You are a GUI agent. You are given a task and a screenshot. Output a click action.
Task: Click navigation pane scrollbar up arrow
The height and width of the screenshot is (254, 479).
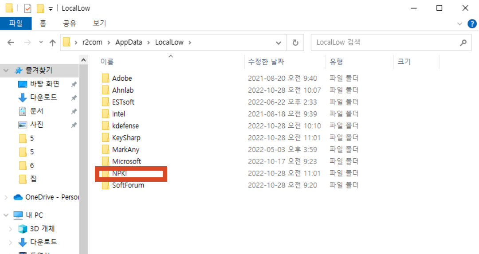click(x=83, y=60)
